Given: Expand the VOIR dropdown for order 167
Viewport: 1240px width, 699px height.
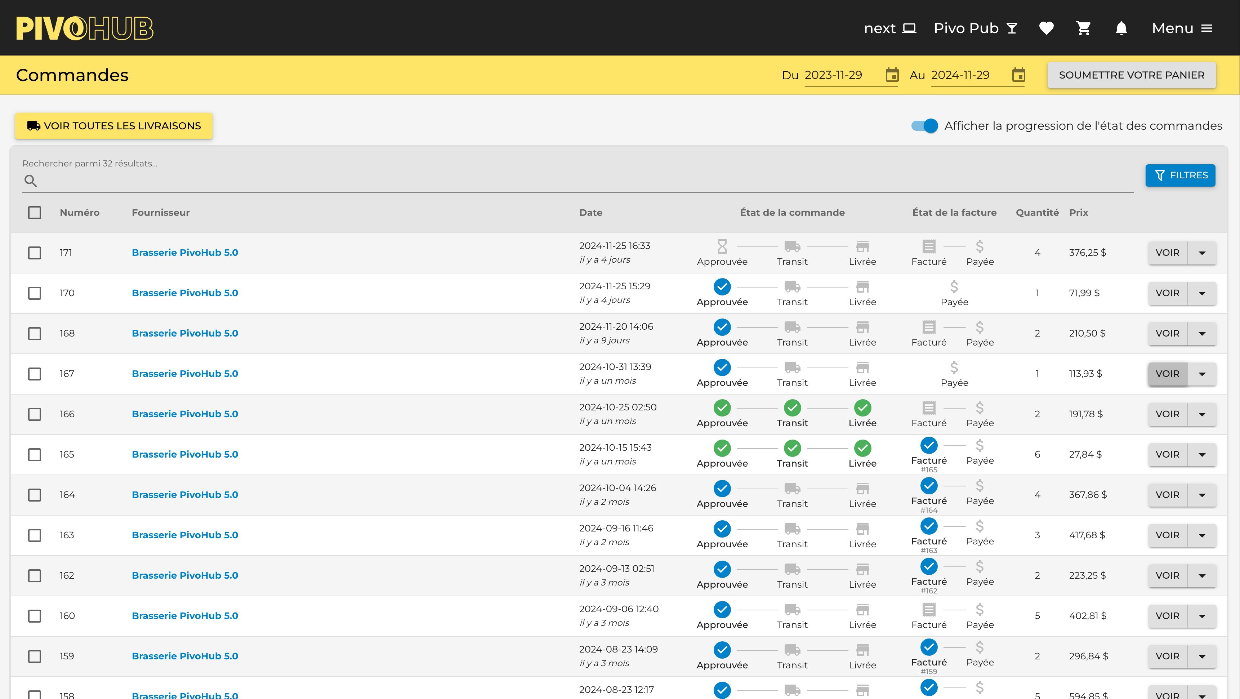Looking at the screenshot, I should [1202, 374].
